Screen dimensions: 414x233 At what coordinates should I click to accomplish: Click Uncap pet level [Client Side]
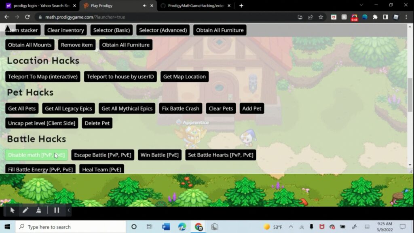(42, 123)
